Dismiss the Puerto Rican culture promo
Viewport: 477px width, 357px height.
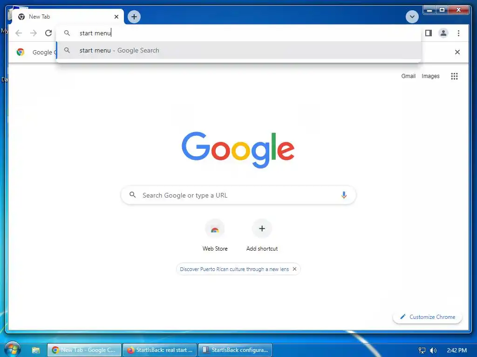pos(294,269)
